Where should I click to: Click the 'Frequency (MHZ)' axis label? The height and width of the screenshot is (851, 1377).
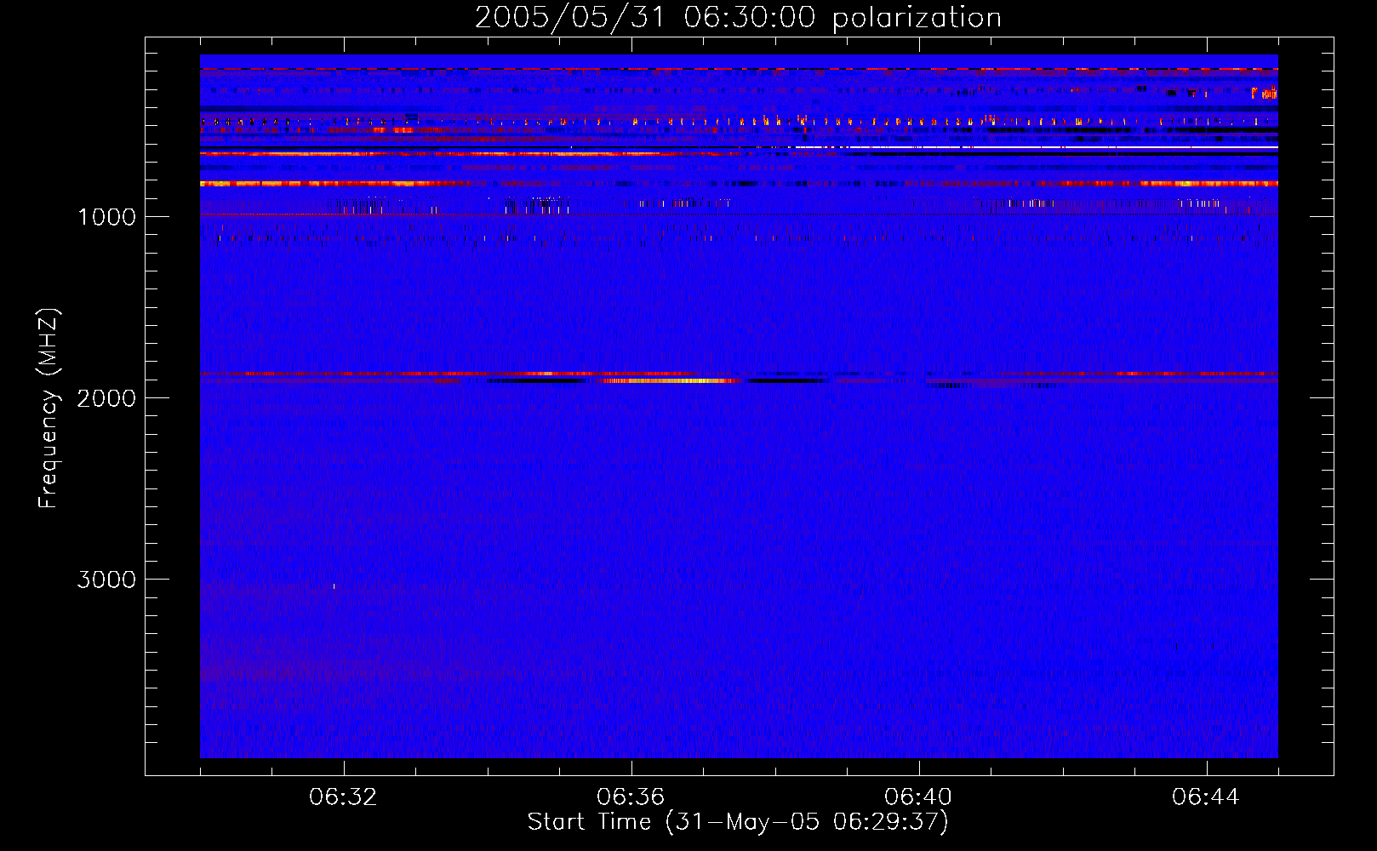[x=49, y=408]
